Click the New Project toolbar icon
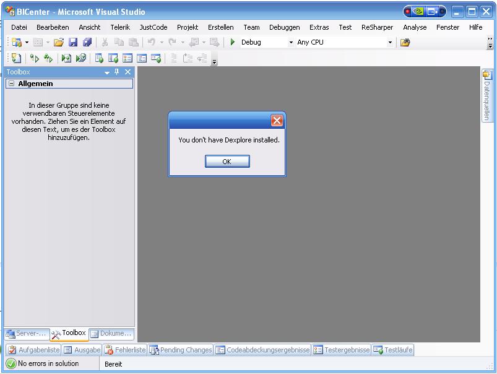Screen dimensions: 497x374 (17, 42)
